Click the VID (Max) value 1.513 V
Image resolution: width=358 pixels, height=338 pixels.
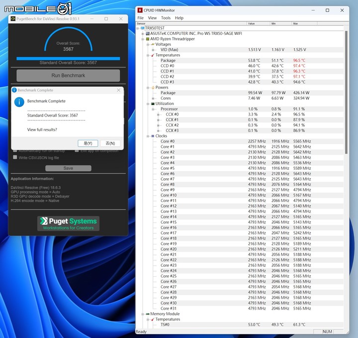pyautogui.click(x=255, y=50)
